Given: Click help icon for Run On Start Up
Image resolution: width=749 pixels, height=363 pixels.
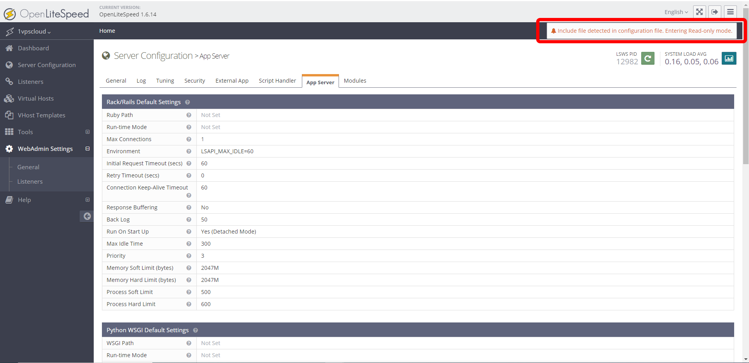Looking at the screenshot, I should pos(189,232).
